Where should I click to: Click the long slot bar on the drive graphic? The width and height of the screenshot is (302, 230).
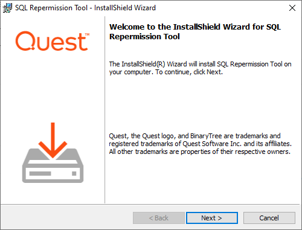[x=40, y=173]
